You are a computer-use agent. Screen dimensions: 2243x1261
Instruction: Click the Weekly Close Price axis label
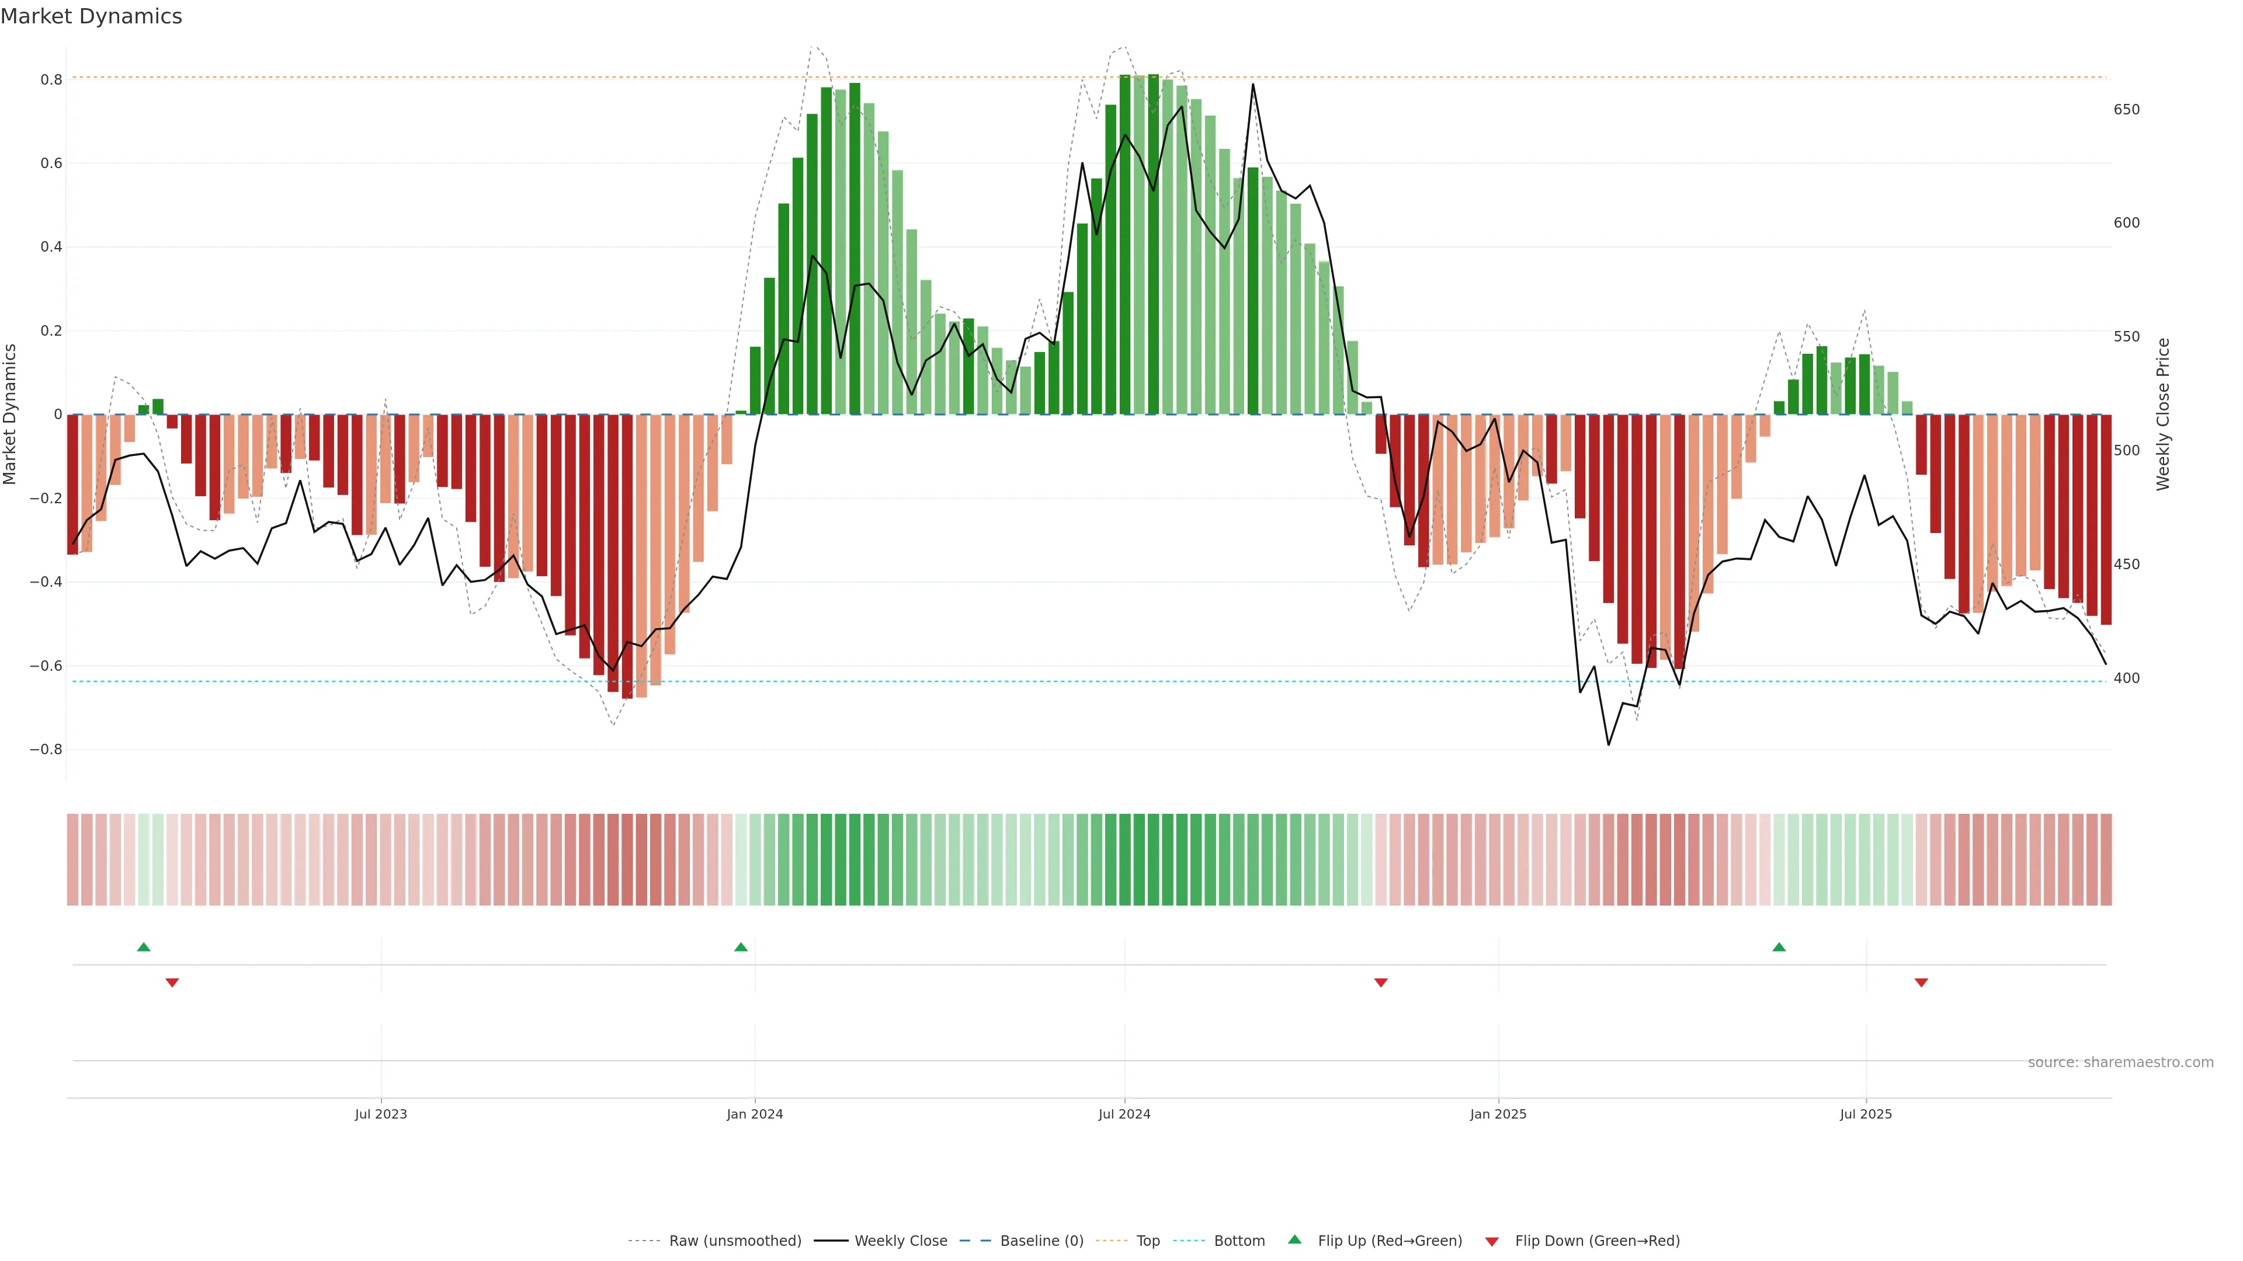(2163, 414)
